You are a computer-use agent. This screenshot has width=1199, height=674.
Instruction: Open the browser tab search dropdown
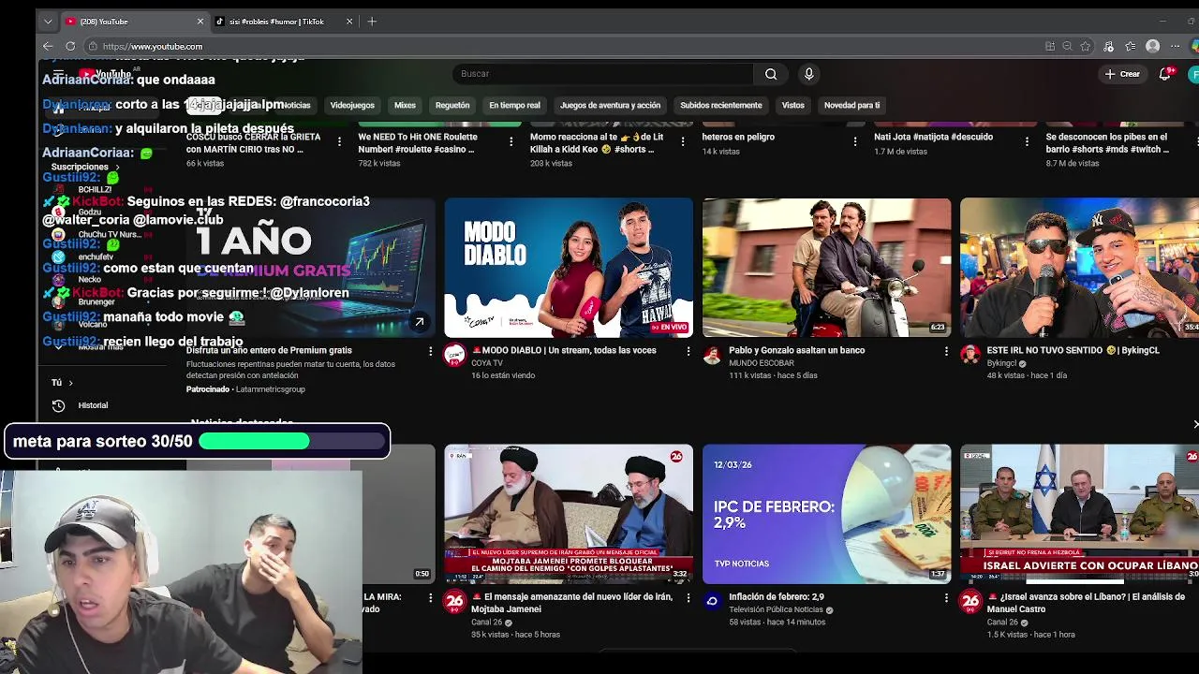48,22
